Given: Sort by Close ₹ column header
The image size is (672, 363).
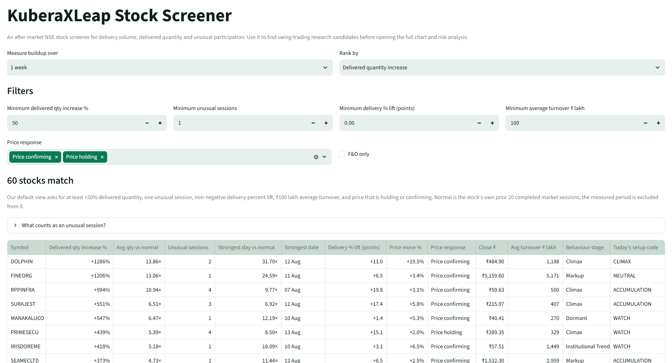Looking at the screenshot, I should click(x=492, y=247).
